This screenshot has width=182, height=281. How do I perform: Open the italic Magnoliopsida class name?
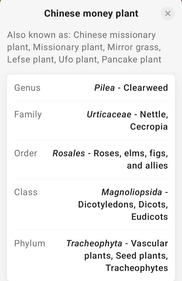coord(131,192)
